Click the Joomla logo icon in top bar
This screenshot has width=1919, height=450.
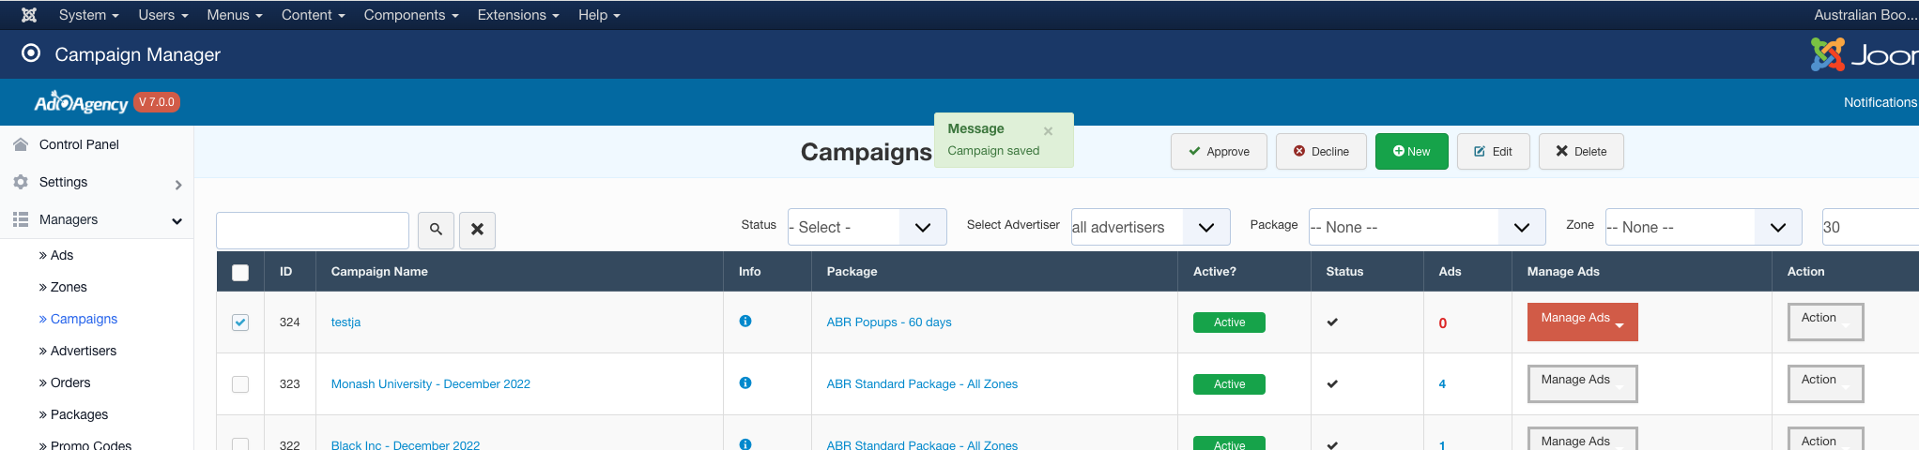[x=29, y=15]
